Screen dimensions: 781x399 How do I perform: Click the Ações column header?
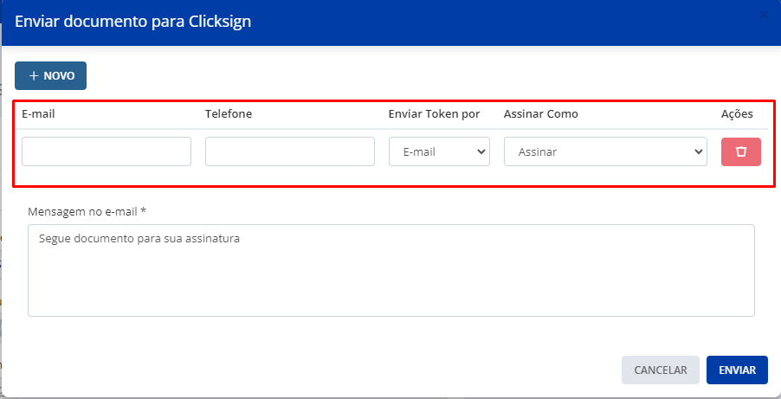737,114
